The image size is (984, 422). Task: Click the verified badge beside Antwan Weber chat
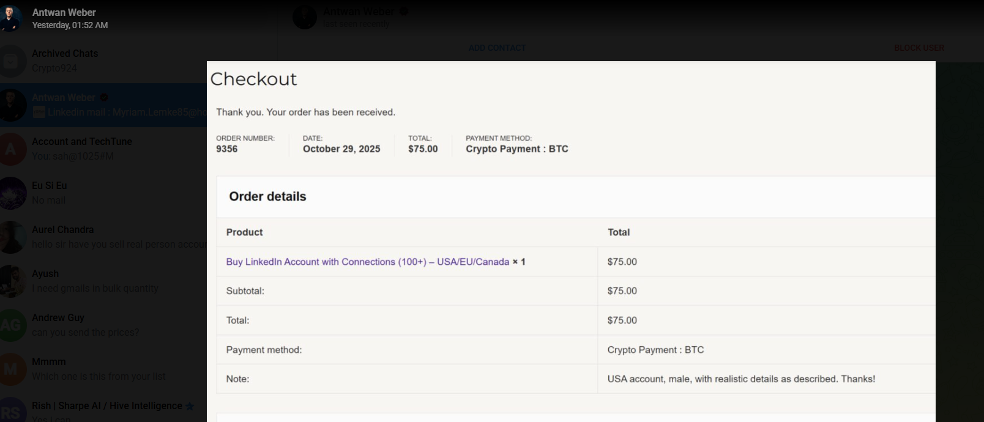tap(104, 97)
